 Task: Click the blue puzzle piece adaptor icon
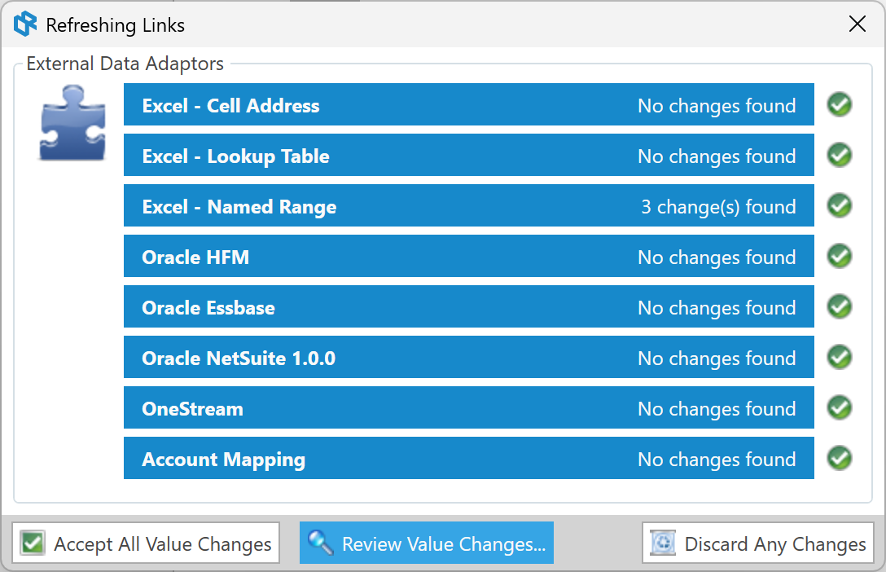(x=72, y=123)
